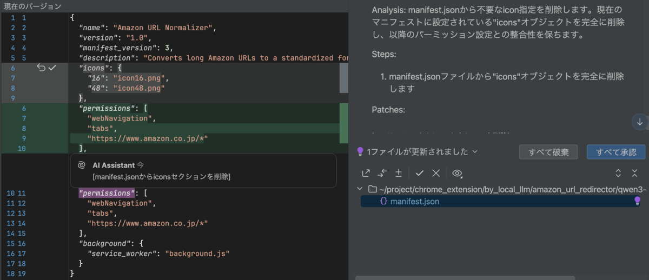The height and width of the screenshot is (280, 649).
Task: Click "webNavigation" in the green inserted block
Action: 120,118
